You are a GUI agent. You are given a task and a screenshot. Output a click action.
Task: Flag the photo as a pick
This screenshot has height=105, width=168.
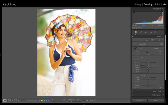21,101
